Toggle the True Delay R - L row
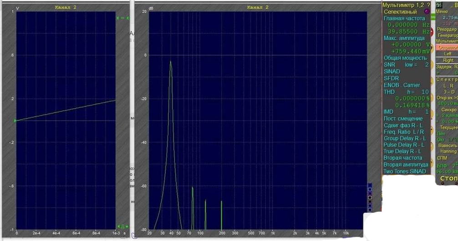Viewport: 458px width, 241px height. (402, 151)
